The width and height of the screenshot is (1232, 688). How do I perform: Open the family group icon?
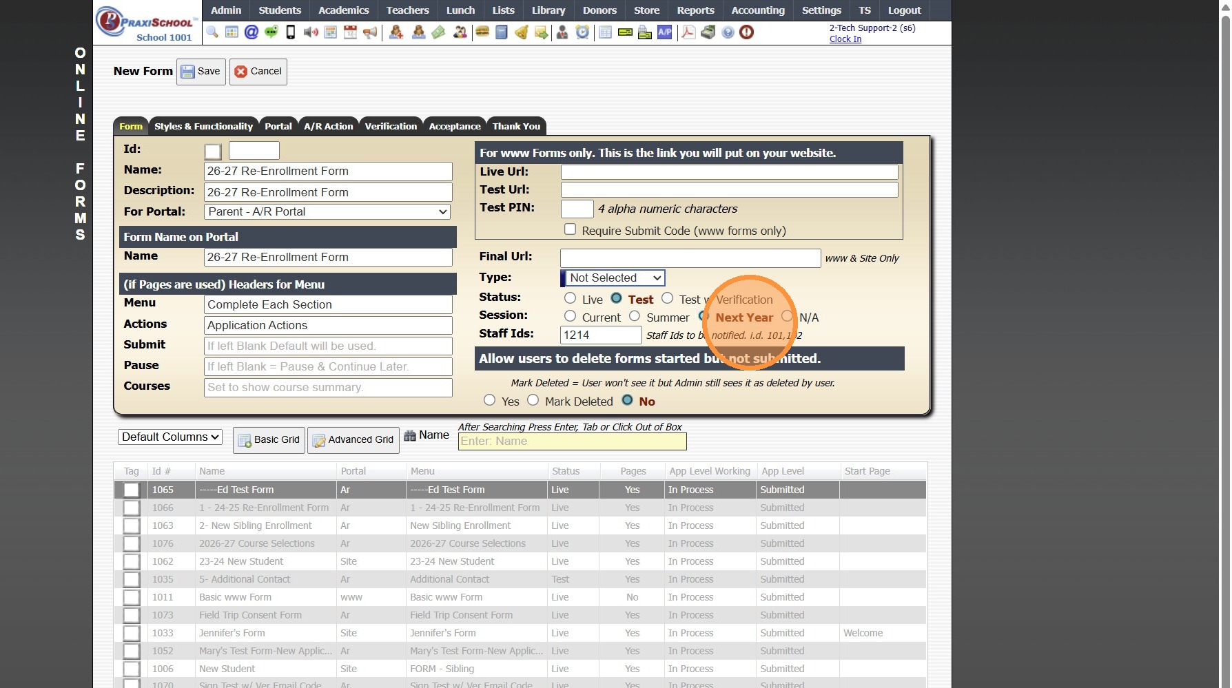tap(460, 32)
